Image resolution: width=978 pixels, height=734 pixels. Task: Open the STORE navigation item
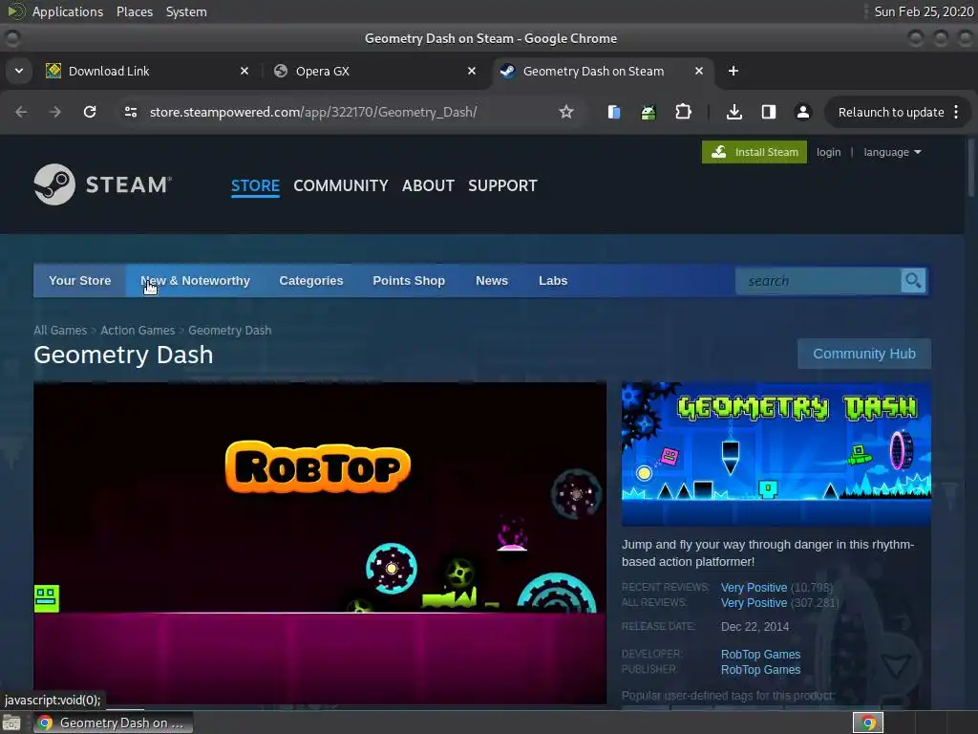255,185
